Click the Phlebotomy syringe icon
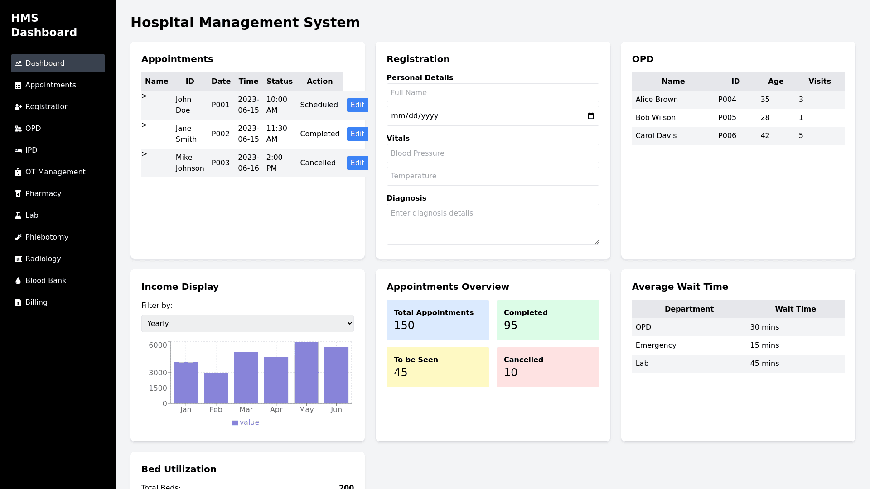 point(18,237)
